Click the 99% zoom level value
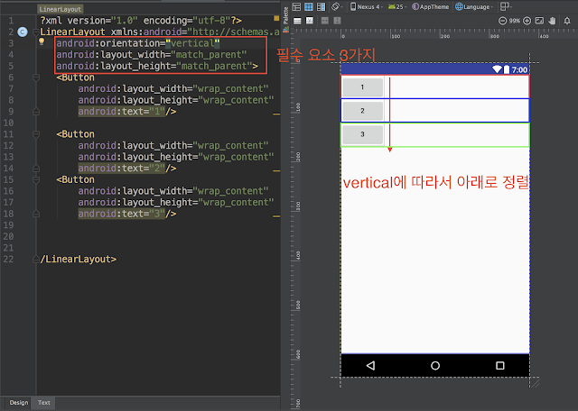 pos(515,21)
